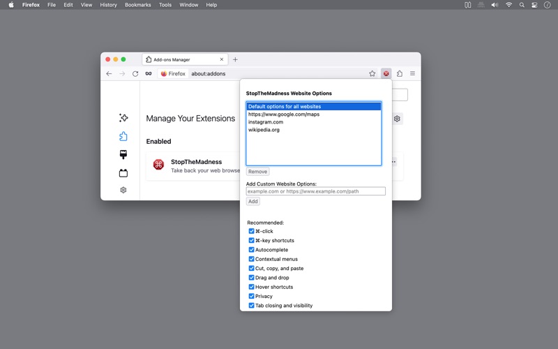The height and width of the screenshot is (349, 558).
Task: Open the Firefox application menu in menu bar
Action: click(x=31, y=5)
